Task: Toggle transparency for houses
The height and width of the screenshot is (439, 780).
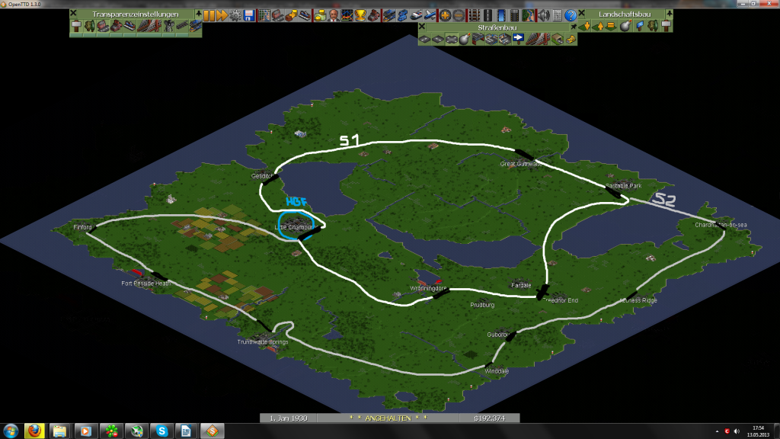Action: (x=103, y=25)
